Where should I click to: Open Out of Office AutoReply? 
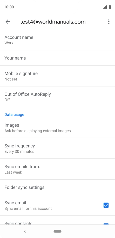(58, 97)
